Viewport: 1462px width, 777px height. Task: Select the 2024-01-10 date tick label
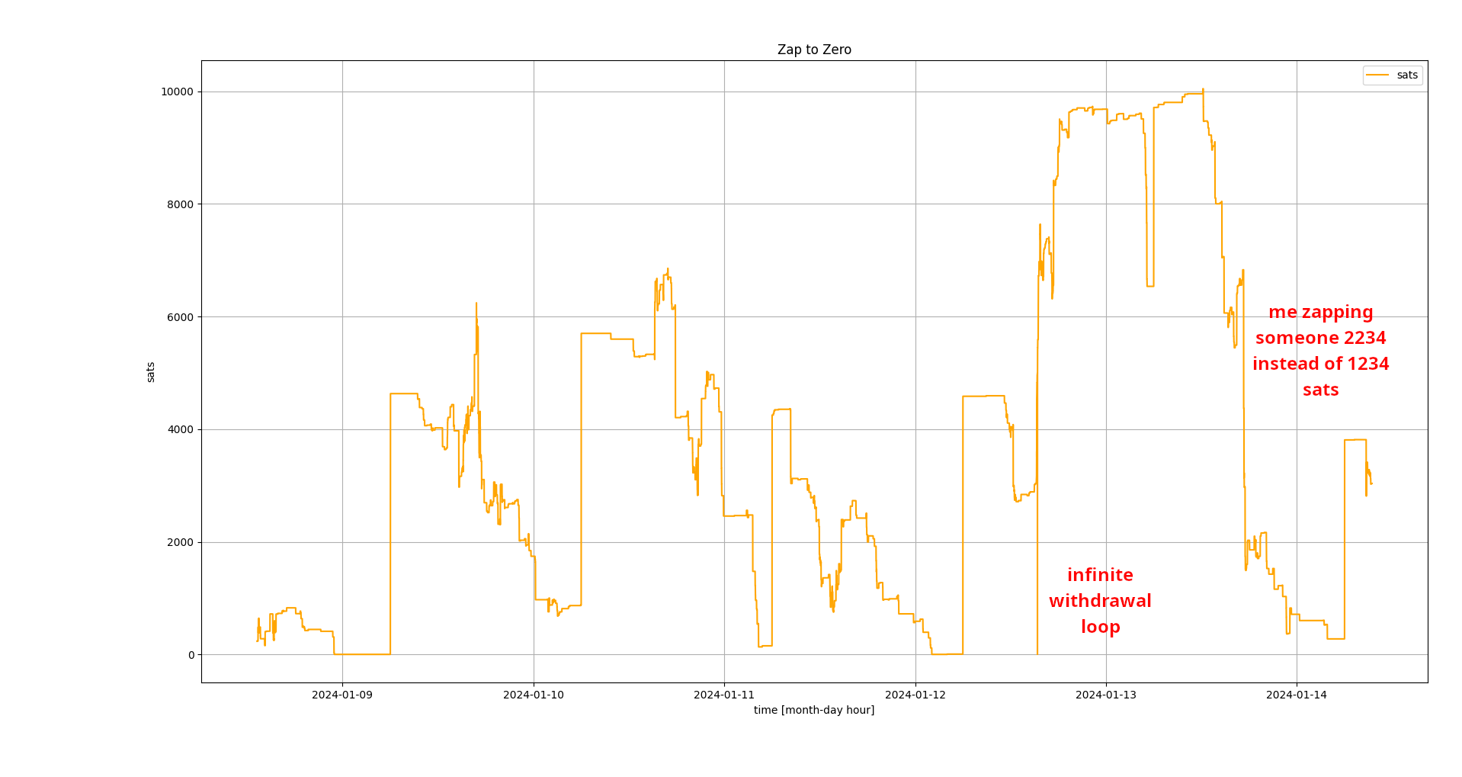(533, 695)
